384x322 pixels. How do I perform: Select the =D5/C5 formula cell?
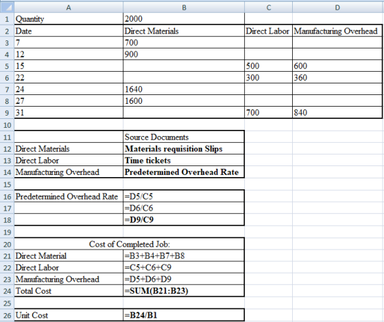click(x=184, y=196)
